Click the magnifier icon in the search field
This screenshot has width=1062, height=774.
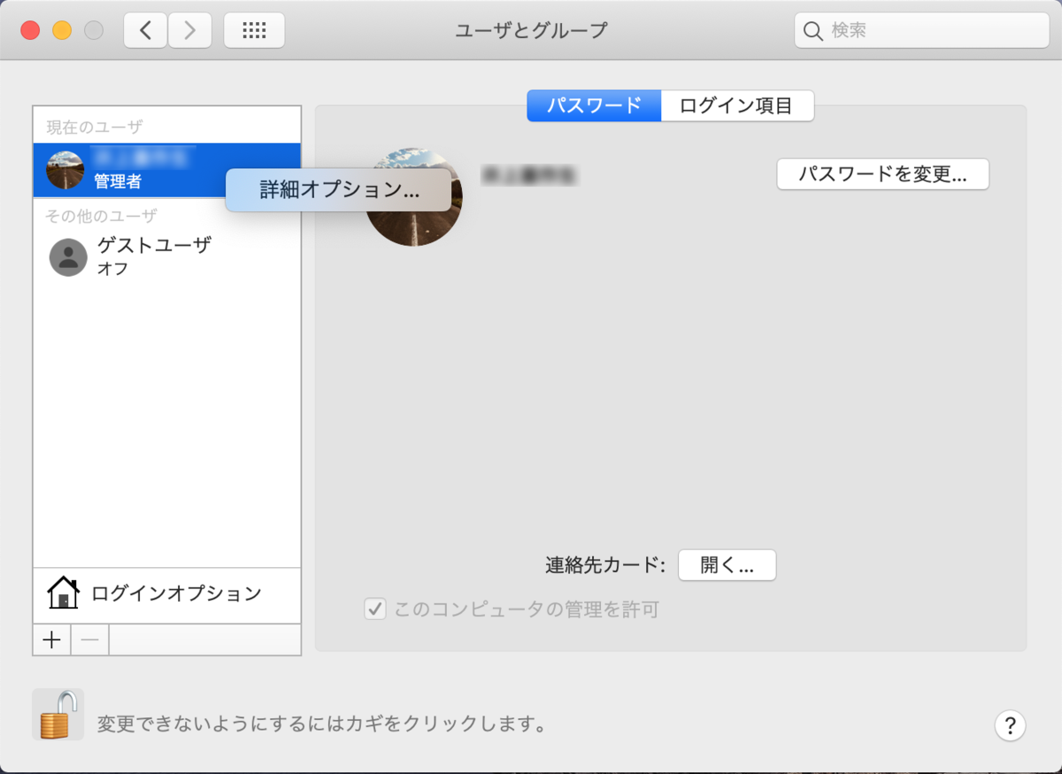tap(812, 31)
